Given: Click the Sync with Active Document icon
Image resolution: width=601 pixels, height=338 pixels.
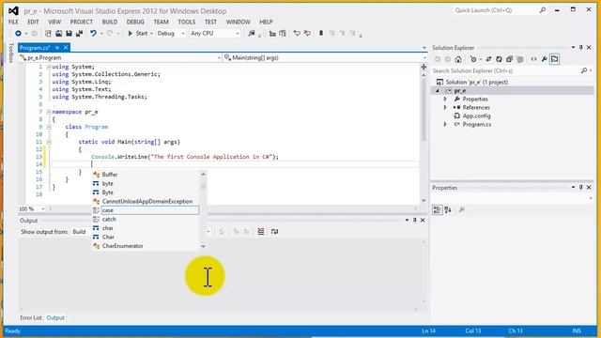Looking at the screenshot, I should (488, 59).
